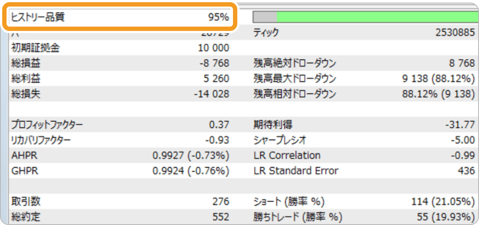Click the AHPR label
The height and width of the screenshot is (225, 479).
pos(24,155)
